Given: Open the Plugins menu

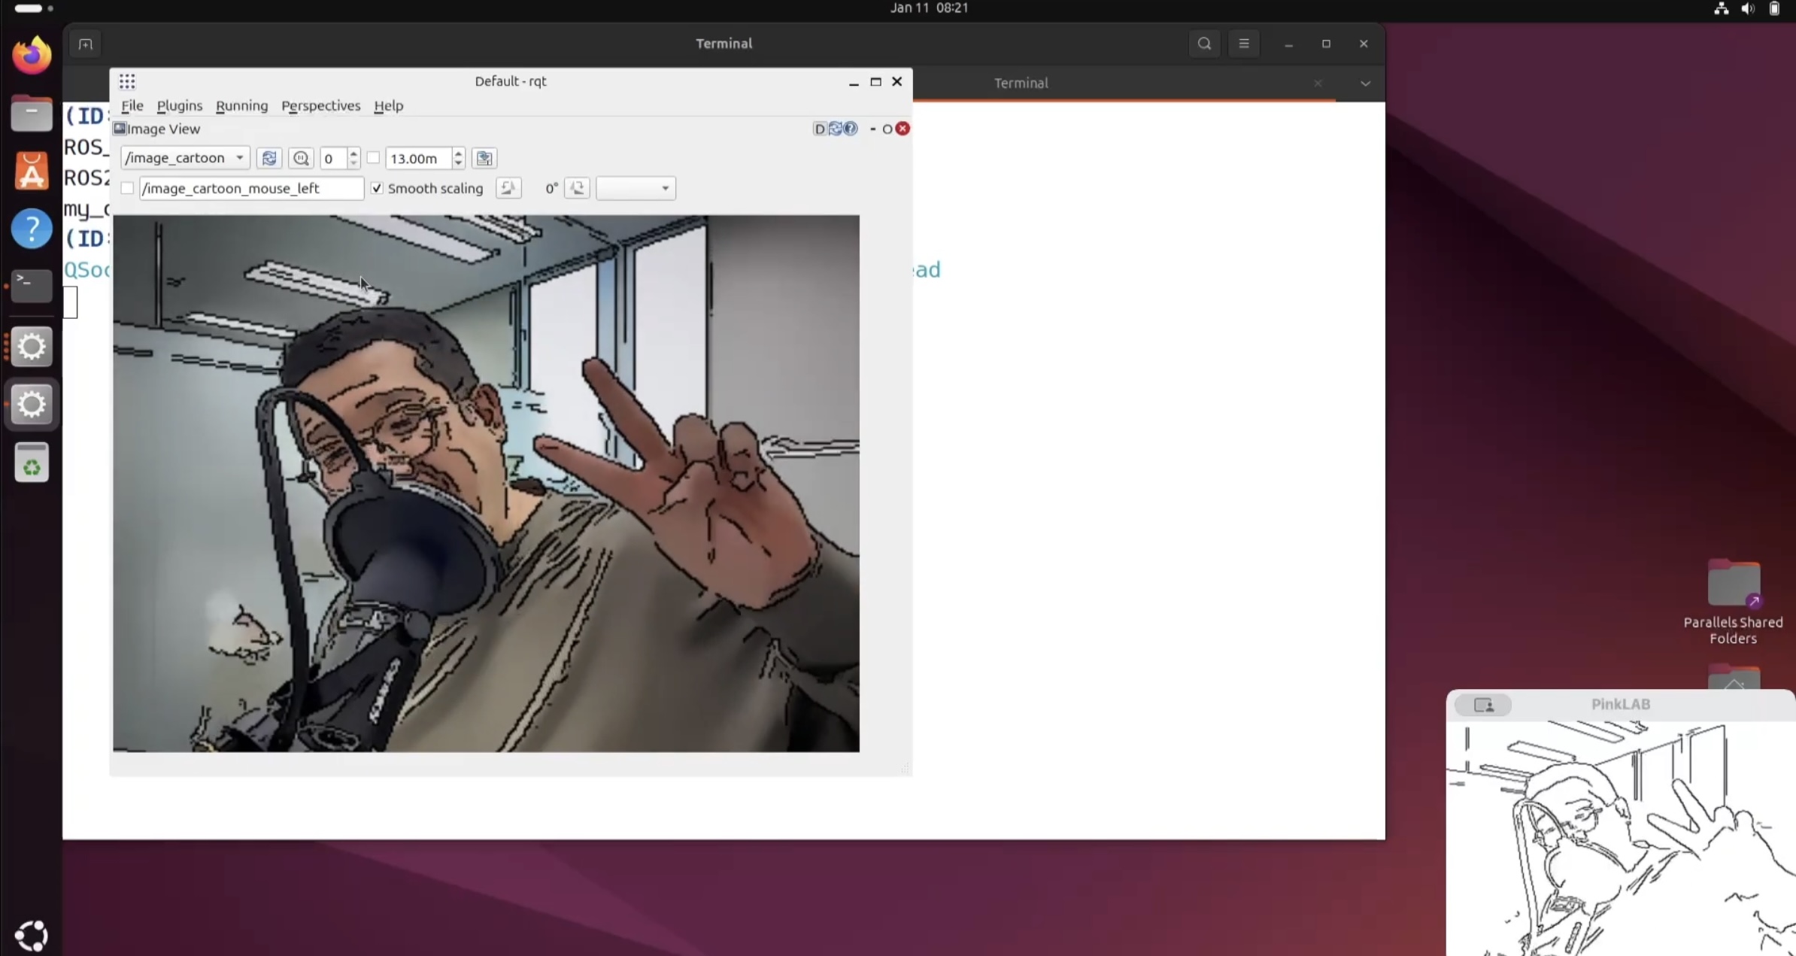Looking at the screenshot, I should click(x=179, y=106).
